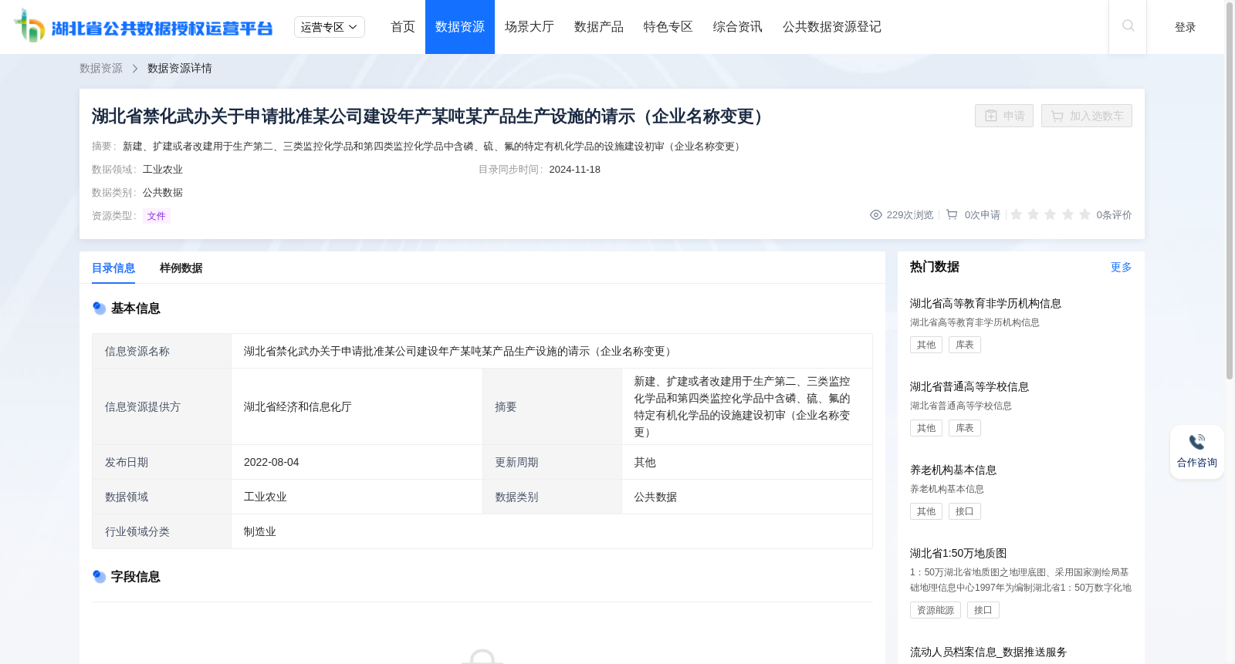Click the 申请 button
This screenshot has height=664, width=1235.
pyautogui.click(x=1004, y=116)
